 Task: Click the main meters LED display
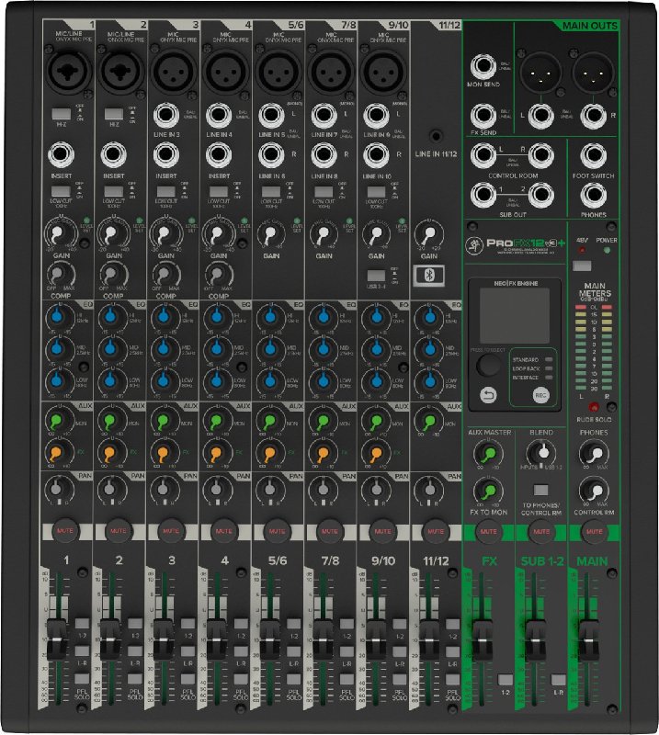coord(594,347)
